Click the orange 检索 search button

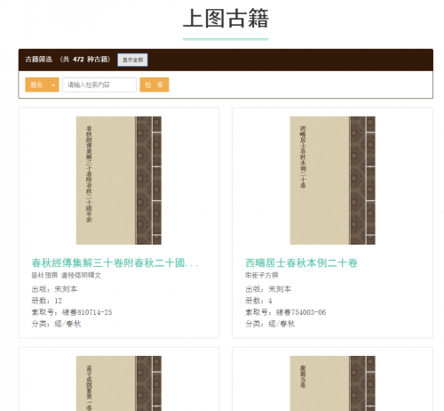coord(155,85)
